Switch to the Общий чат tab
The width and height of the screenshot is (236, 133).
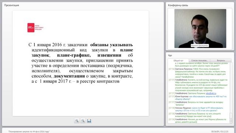tap(178, 61)
